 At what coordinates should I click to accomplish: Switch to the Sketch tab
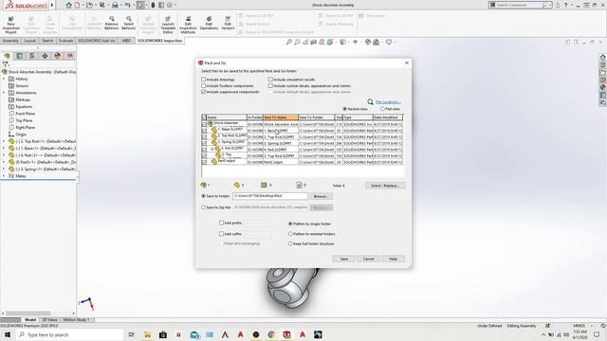[x=47, y=41]
